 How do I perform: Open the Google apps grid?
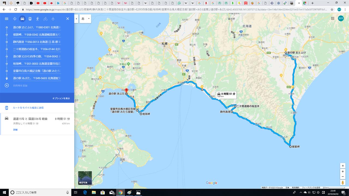[x=333, y=19]
